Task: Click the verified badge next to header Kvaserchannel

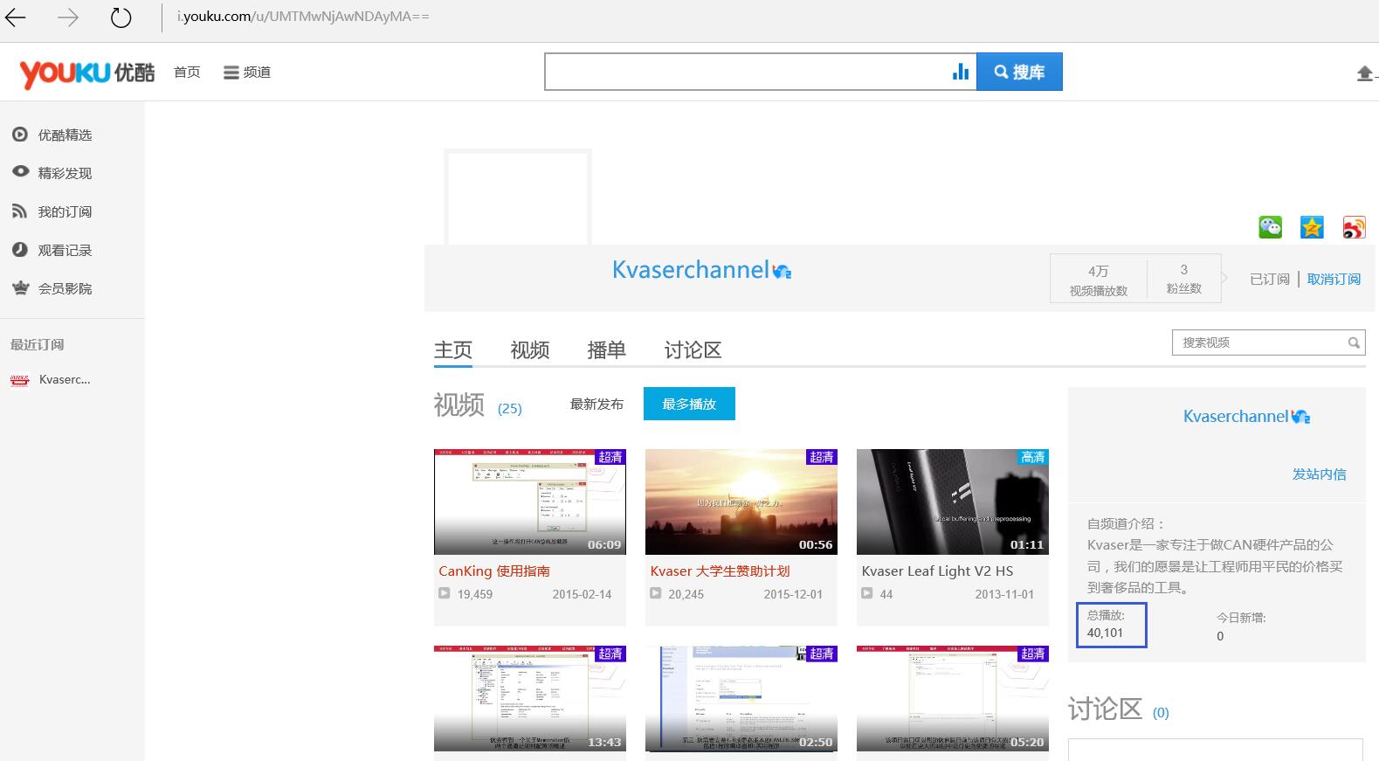Action: pyautogui.click(x=783, y=272)
